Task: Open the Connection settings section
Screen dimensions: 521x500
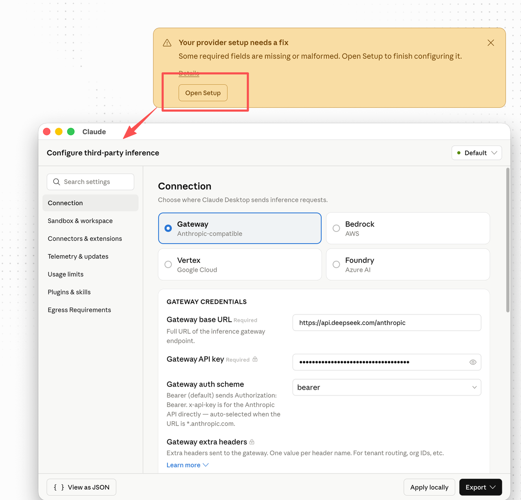Action: point(90,203)
